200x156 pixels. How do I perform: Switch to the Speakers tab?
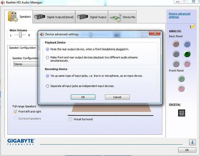[19, 17]
